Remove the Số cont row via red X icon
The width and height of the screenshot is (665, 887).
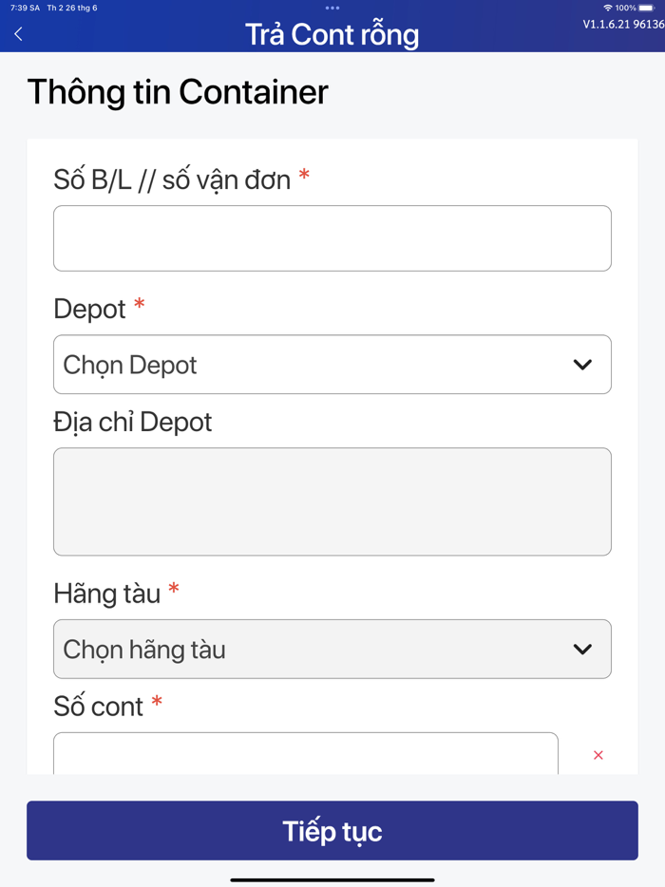[x=598, y=754]
